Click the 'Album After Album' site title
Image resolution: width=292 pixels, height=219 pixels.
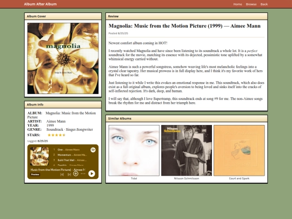[40, 4]
